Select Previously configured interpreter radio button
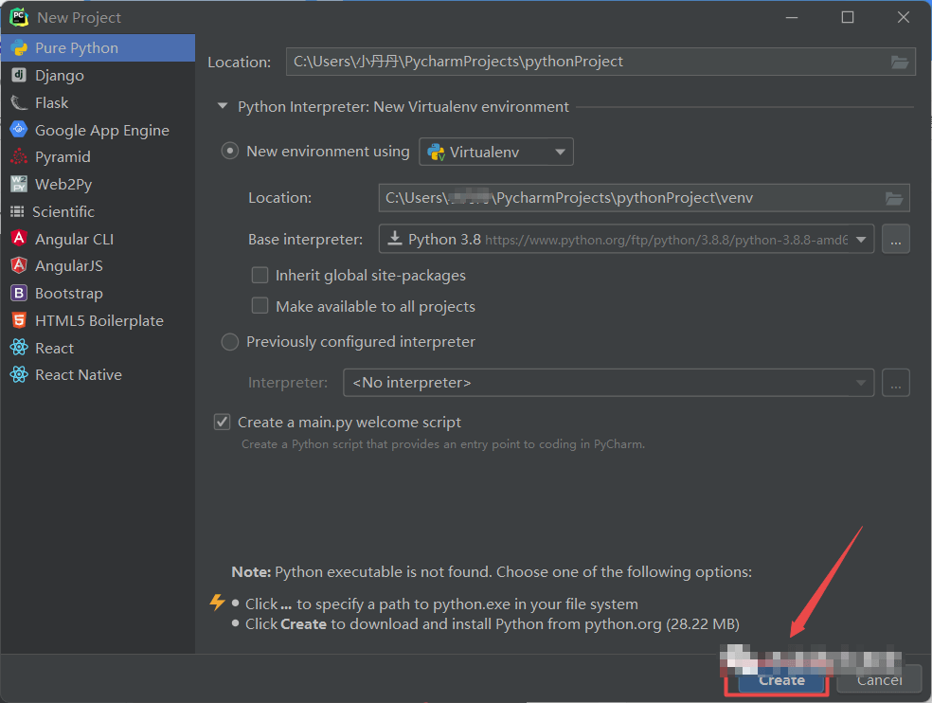Viewport: 932px width, 703px height. point(230,342)
